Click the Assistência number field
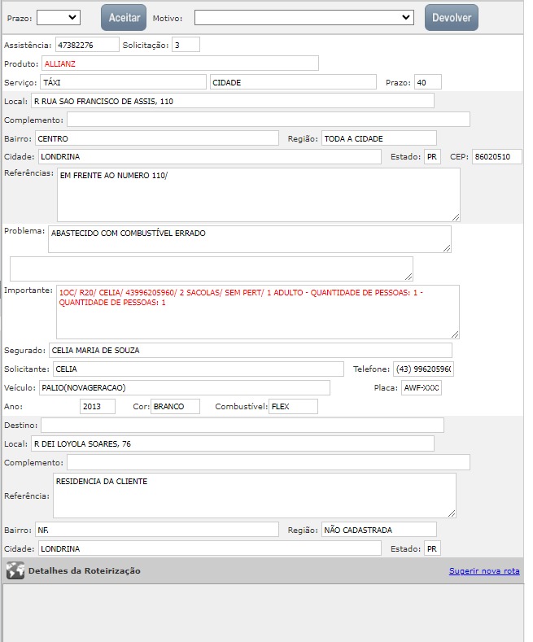The image size is (533, 642). (x=86, y=45)
